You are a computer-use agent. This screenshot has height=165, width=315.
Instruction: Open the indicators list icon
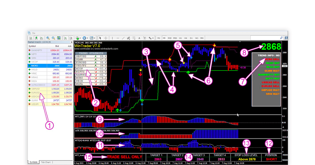[x=77, y=38]
